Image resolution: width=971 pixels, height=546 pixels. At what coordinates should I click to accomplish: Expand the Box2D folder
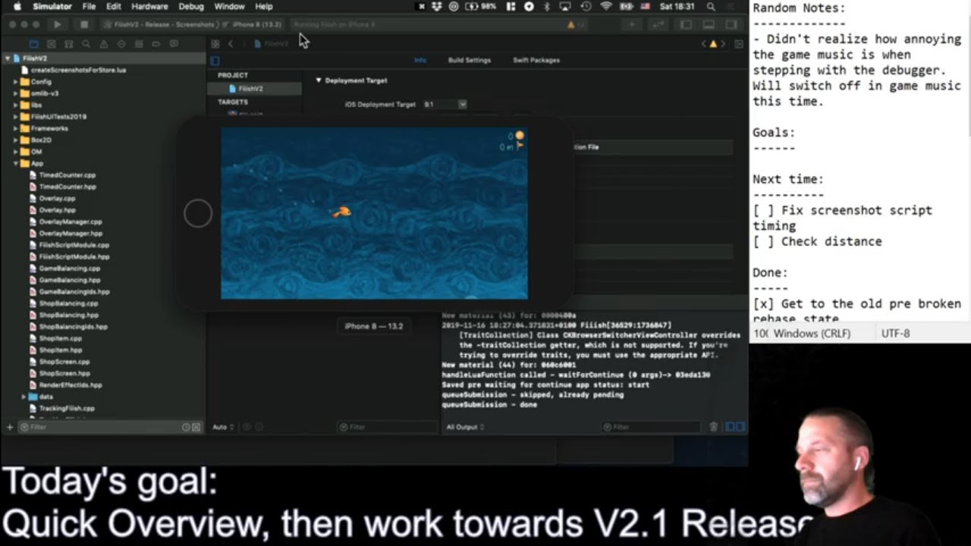coord(16,140)
